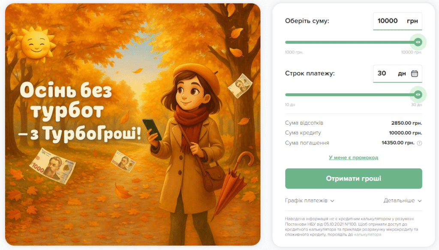The height and width of the screenshot is (250, 439).
Task: Expand the Детальніше section
Action: coord(403,201)
